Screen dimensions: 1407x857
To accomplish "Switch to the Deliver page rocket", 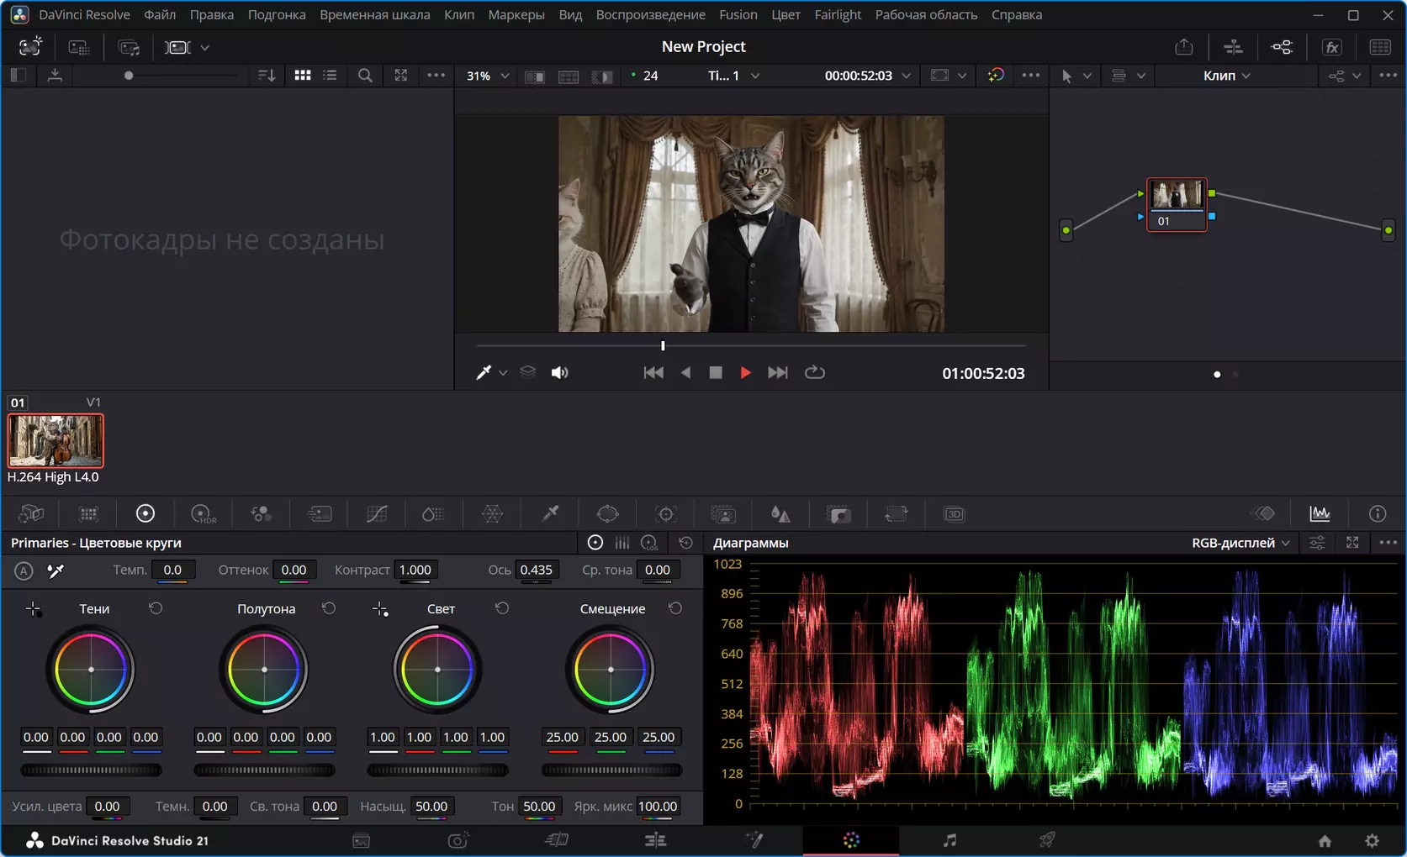I will coord(1047,840).
